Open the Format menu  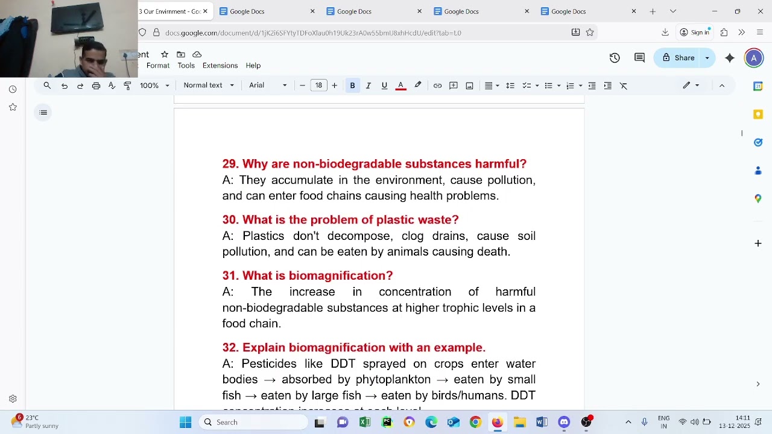(x=158, y=65)
